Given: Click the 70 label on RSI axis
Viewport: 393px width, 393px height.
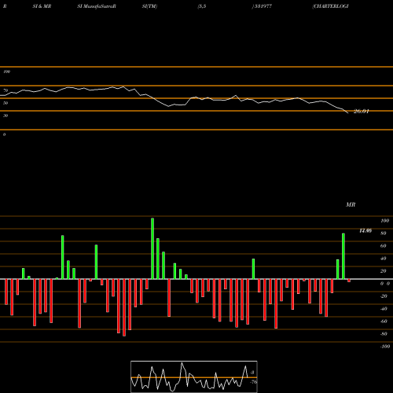Looking at the screenshot, I should point(6,90).
